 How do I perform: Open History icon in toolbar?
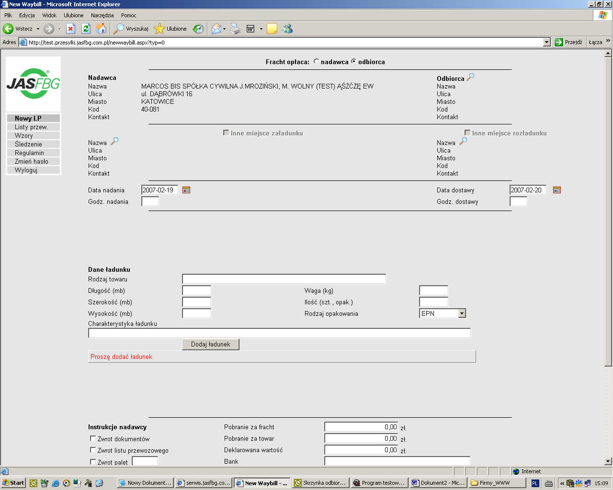[198, 29]
